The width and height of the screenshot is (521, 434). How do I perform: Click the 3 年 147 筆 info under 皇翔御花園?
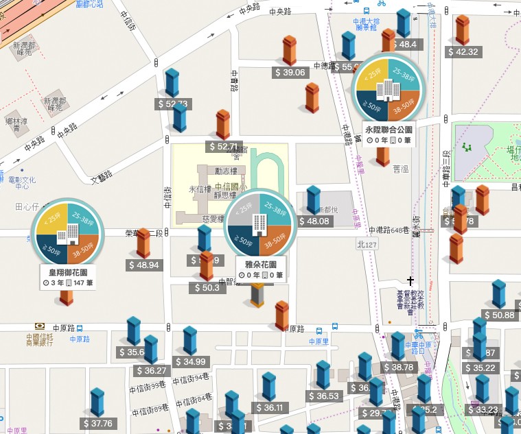68,283
